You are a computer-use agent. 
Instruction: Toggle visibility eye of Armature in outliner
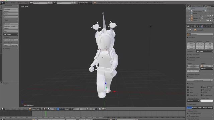(x=208, y=16)
